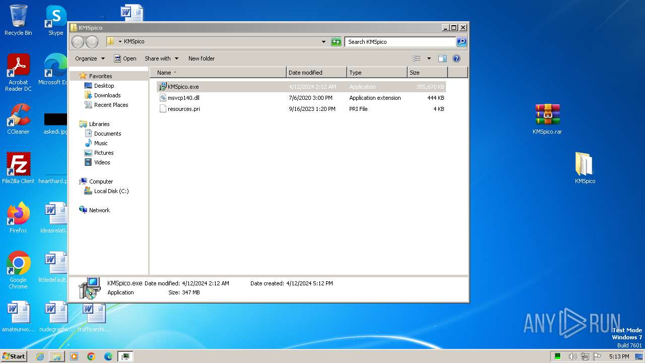This screenshot has height=363, width=645.
Task: Click Chrome icon in taskbar
Action: pyautogui.click(x=91, y=356)
